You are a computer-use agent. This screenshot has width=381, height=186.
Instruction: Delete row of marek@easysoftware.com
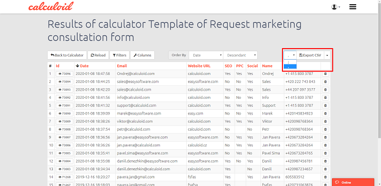[325, 114]
